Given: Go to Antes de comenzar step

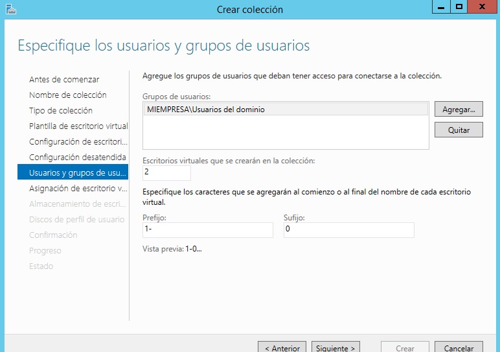Looking at the screenshot, I should 64,80.
